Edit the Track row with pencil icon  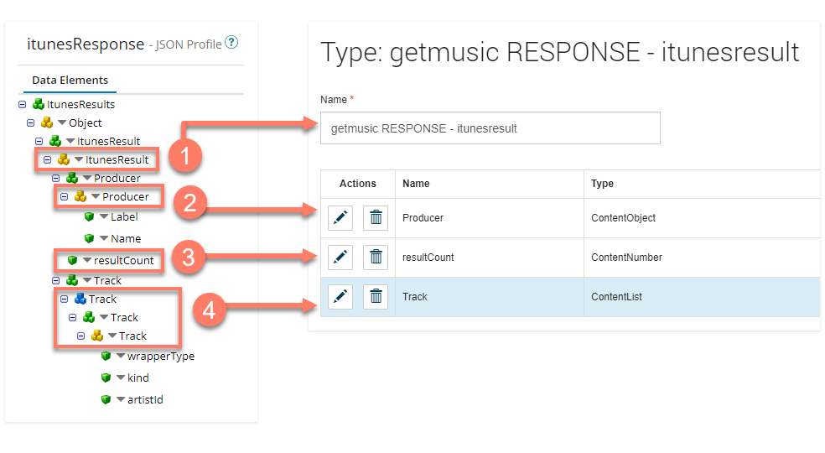[340, 297]
